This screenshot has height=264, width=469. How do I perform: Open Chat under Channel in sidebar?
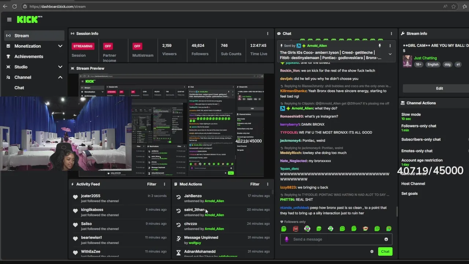point(19,88)
